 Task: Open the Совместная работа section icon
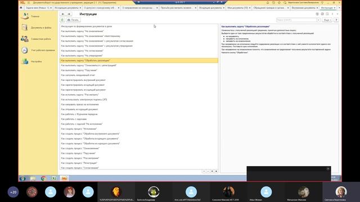[25, 39]
